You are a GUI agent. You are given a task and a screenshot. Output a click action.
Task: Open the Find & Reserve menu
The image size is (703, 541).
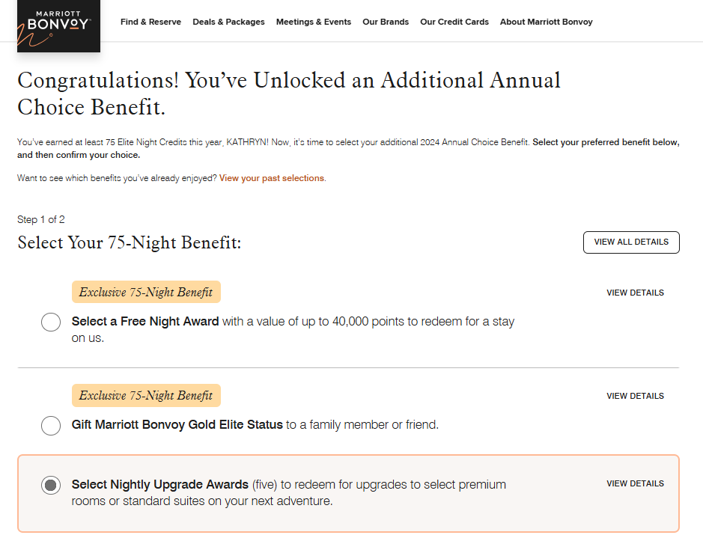(x=150, y=22)
